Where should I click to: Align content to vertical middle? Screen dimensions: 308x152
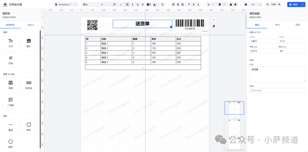[194, 5]
